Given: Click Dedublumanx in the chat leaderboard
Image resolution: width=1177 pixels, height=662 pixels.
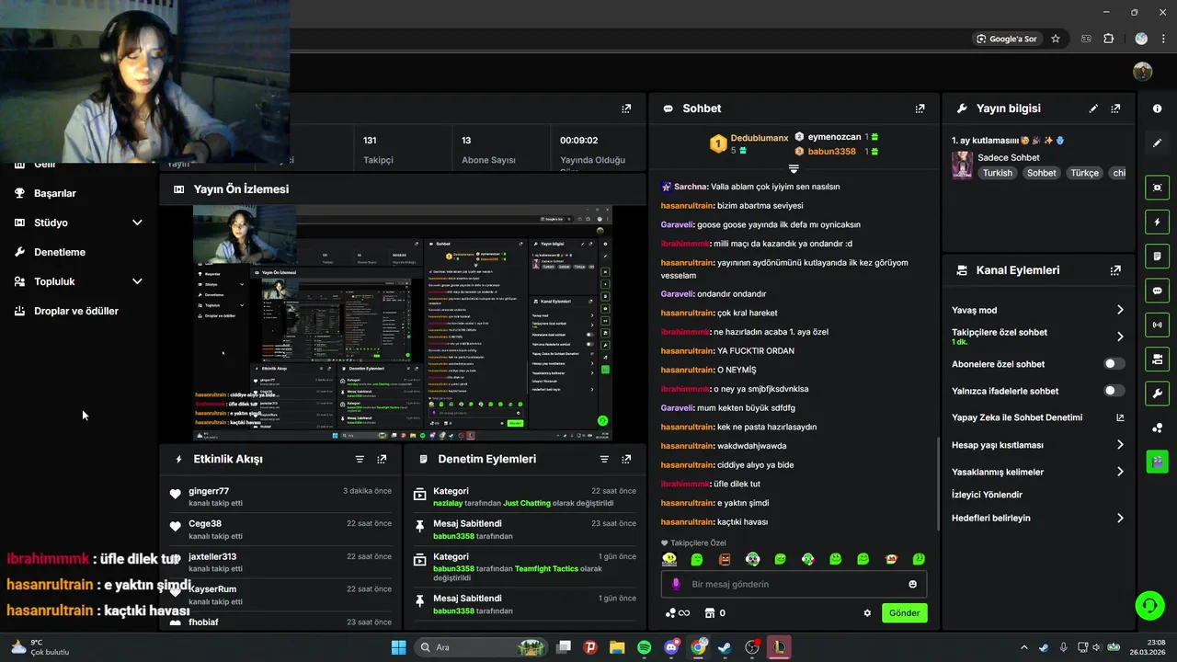Looking at the screenshot, I should (760, 138).
